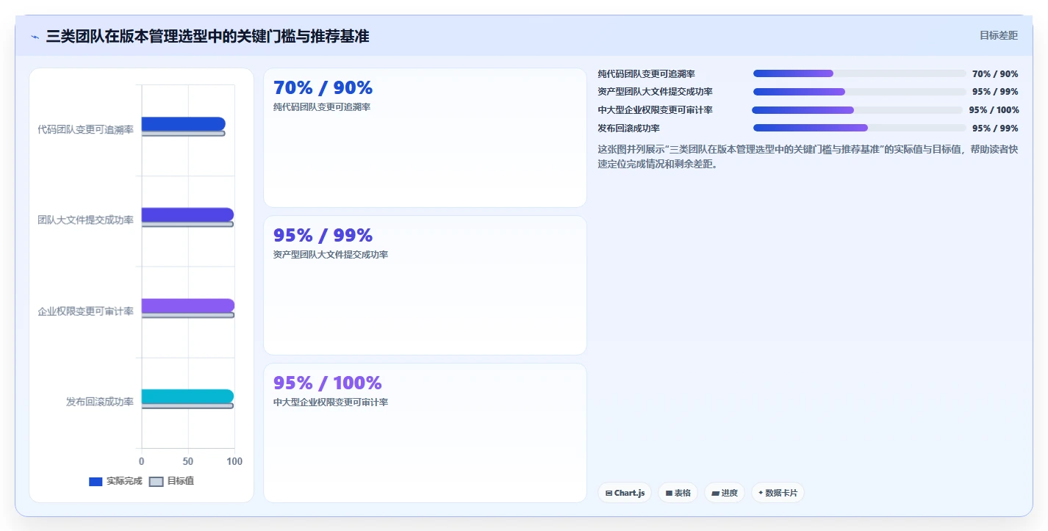
Task: Click the 目标差距 label in header
Action: coord(999,35)
